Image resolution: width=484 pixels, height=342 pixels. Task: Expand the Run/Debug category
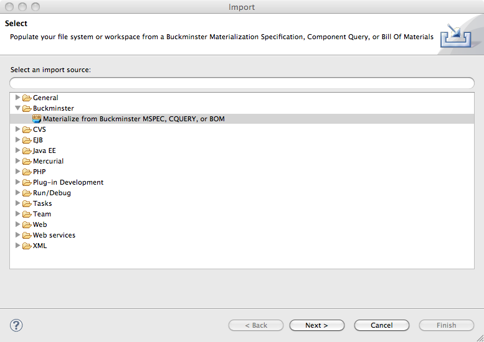tap(17, 193)
